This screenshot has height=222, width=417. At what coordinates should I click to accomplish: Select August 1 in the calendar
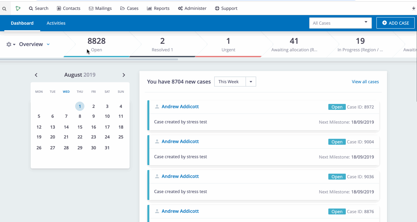(x=80, y=106)
